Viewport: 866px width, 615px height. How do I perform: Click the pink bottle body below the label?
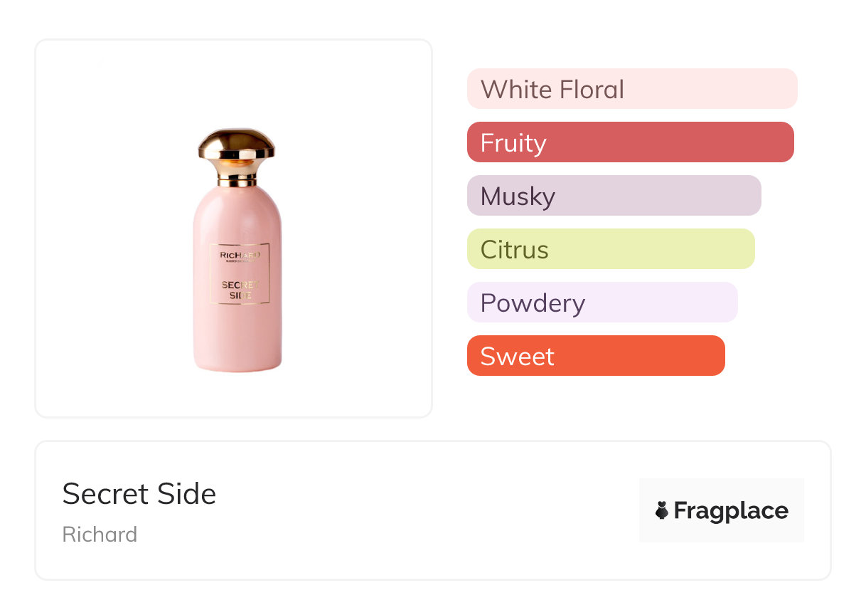(x=237, y=338)
